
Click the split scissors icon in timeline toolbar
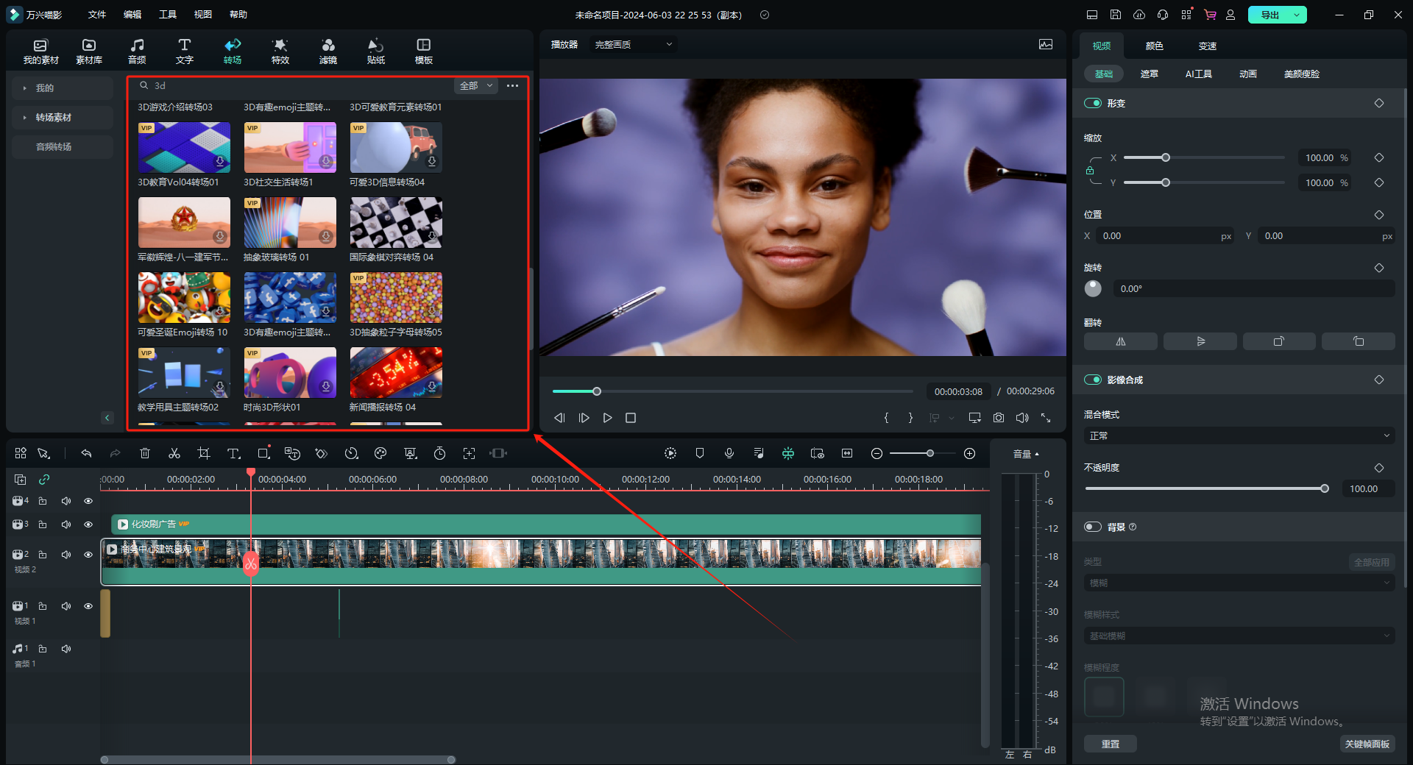click(x=174, y=454)
